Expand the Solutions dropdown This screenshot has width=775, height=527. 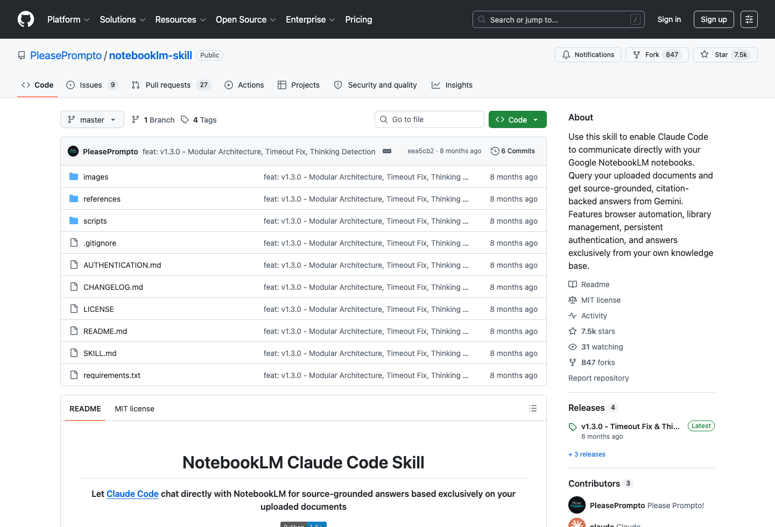(123, 19)
